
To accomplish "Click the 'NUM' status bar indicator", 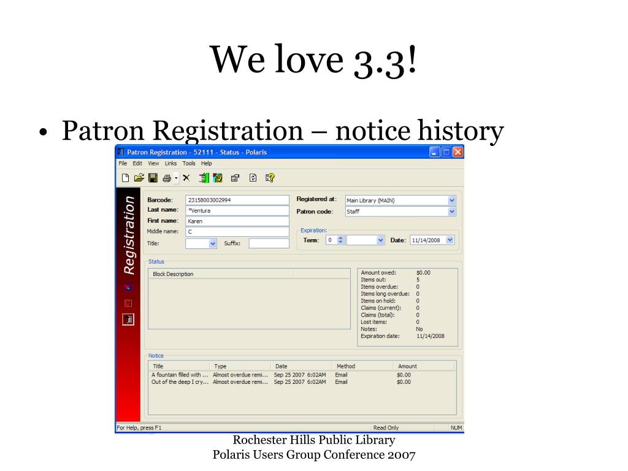I will 456,427.
